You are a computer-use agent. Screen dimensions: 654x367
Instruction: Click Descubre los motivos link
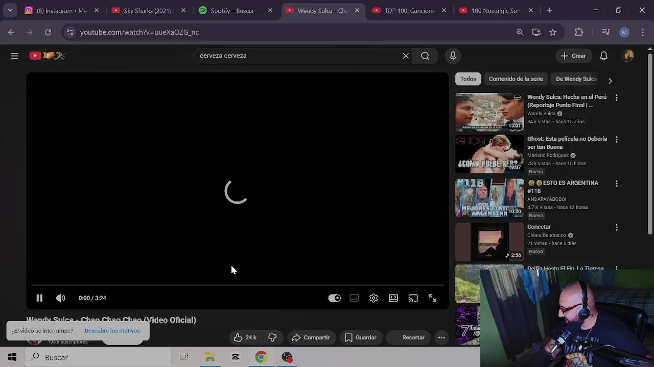(x=112, y=331)
